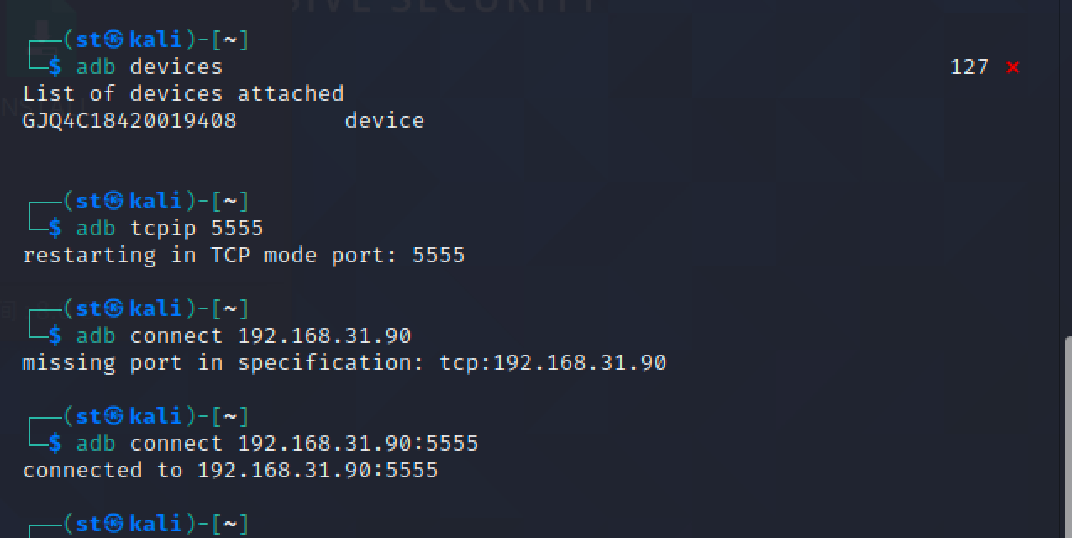Click the skull icon above 'adb connect 192.168.31.90:5555'
The width and height of the screenshot is (1072, 538).
coord(115,416)
